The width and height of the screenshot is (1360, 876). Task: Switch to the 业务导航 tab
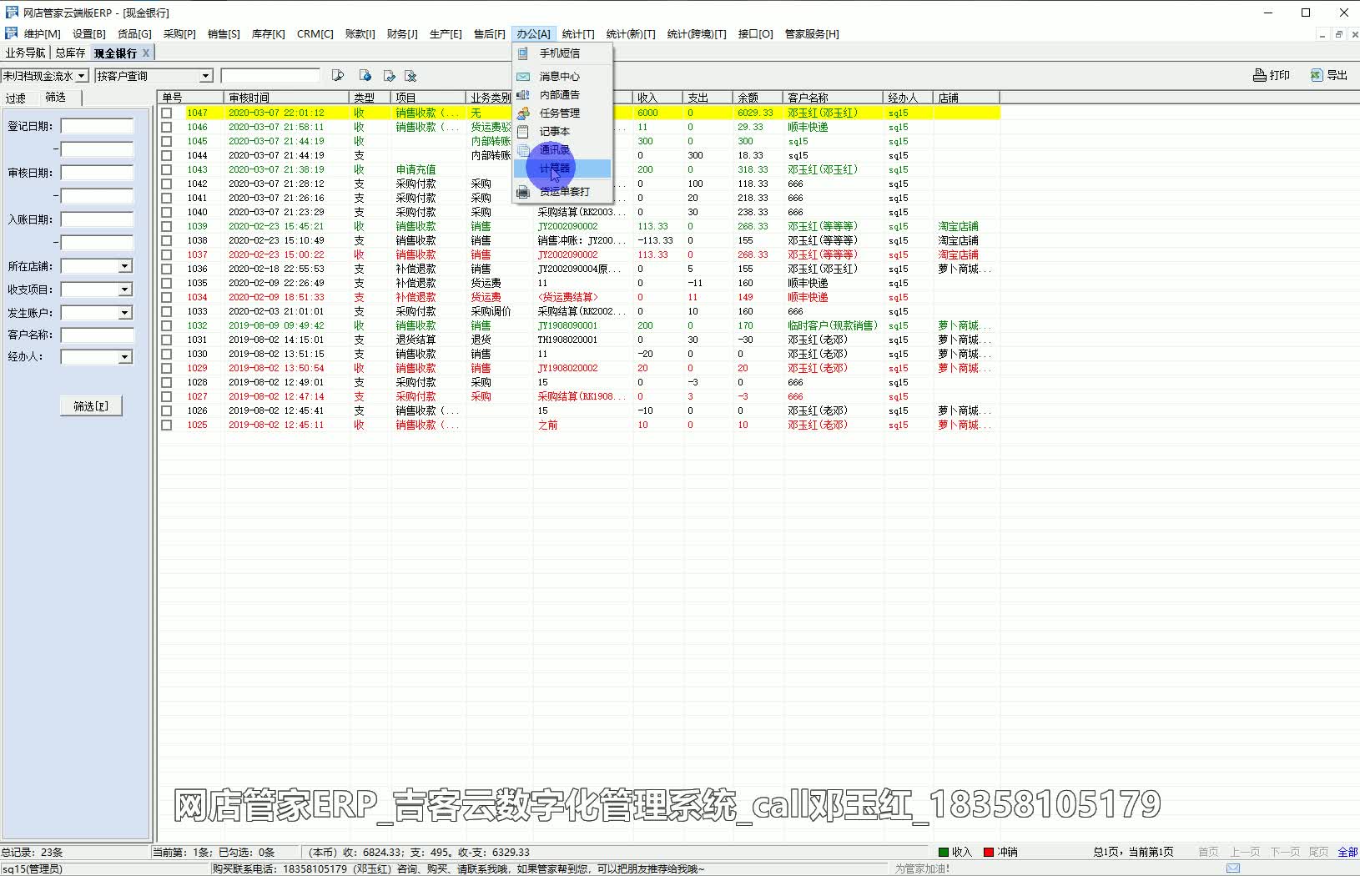26,53
